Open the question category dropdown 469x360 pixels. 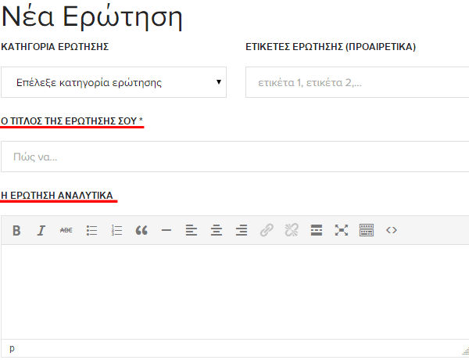coord(113,82)
